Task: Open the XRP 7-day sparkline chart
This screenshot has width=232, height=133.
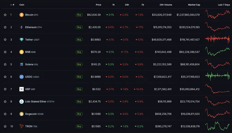Action: 217,89
